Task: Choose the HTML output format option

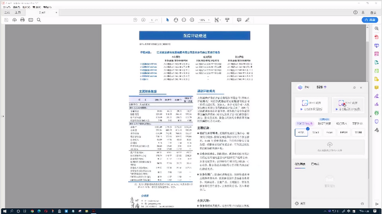Action: 301,132
